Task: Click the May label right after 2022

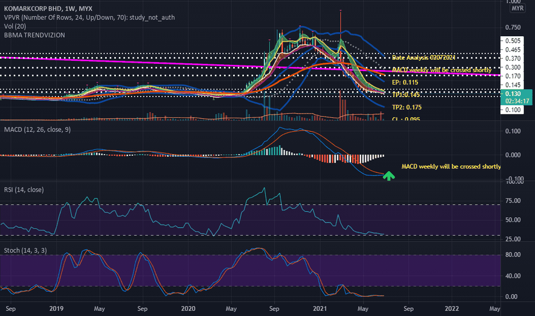Action: 494,309
